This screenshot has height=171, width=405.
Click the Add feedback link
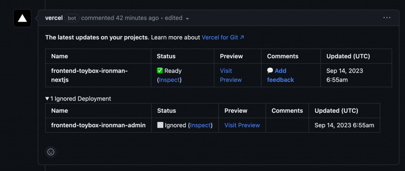tap(280, 75)
